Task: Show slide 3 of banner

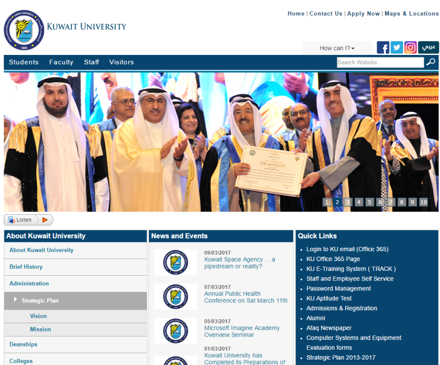Action: (x=348, y=202)
